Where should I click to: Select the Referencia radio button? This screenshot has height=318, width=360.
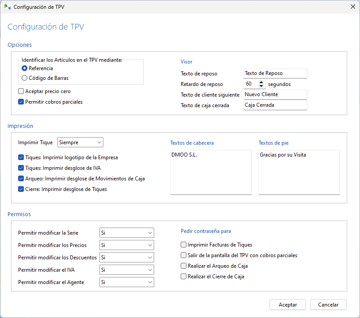coord(25,68)
